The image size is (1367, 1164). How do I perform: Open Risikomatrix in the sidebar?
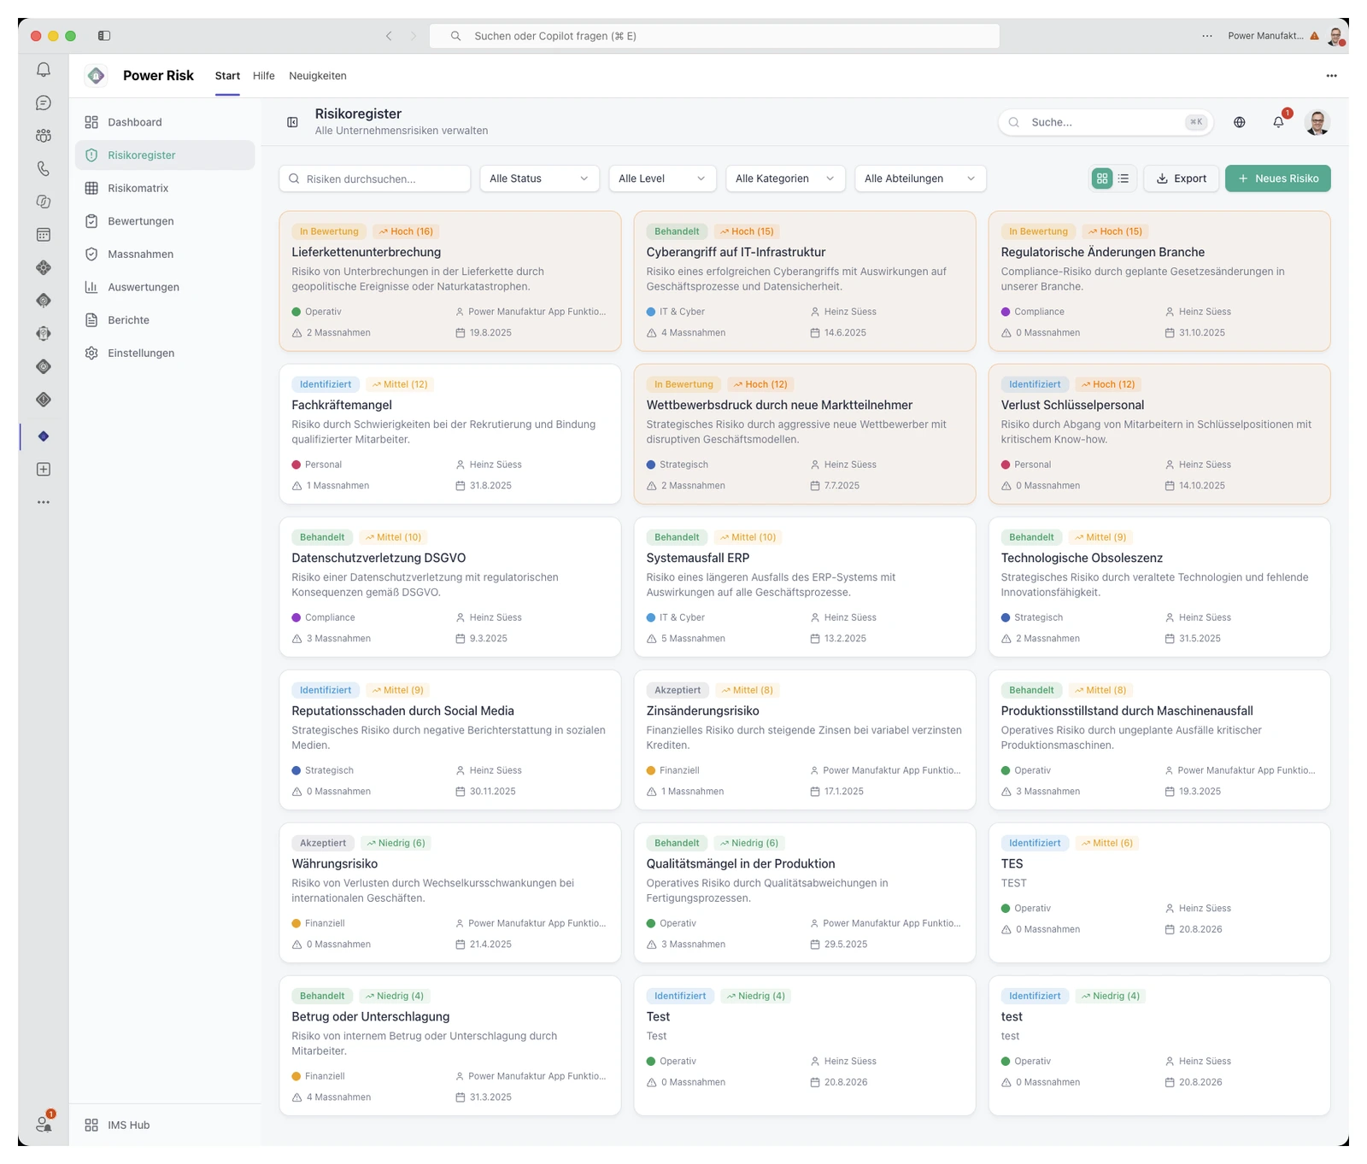(165, 188)
